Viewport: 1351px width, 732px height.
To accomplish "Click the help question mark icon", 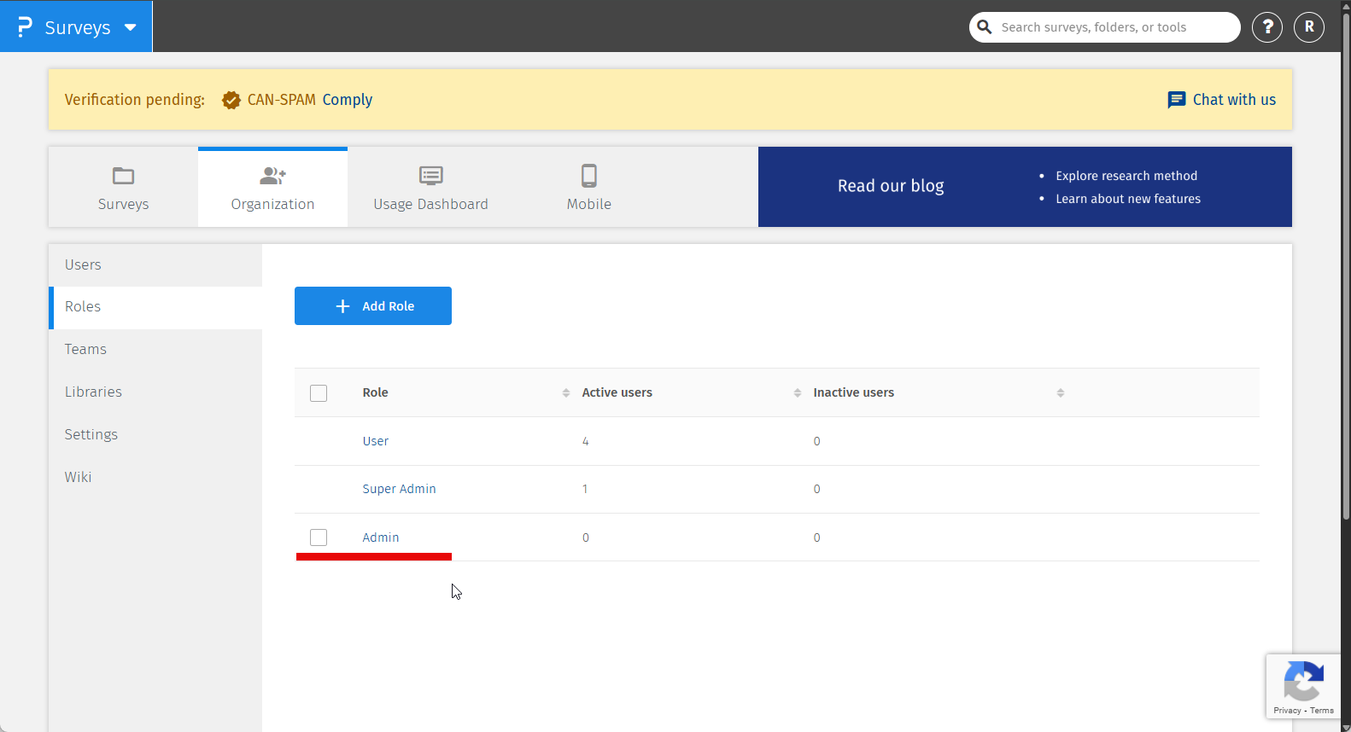I will pyautogui.click(x=1267, y=27).
